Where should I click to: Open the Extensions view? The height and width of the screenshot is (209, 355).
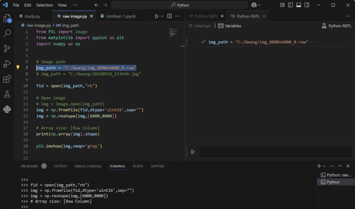7,79
